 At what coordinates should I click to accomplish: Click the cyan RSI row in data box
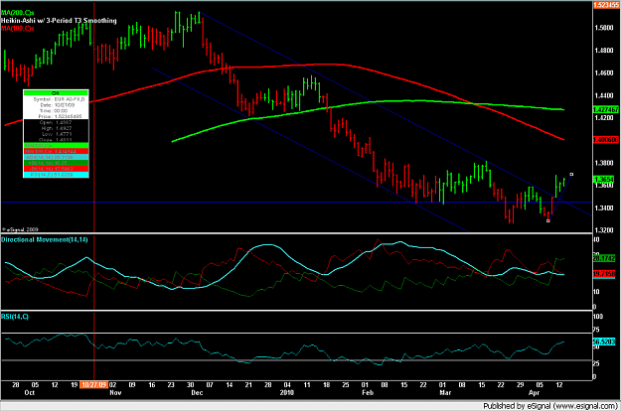[56, 175]
